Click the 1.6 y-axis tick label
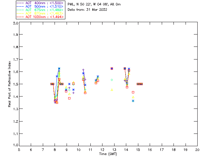Image resolution: width=203 pixels, height=162 pixels. [x=16, y=72]
